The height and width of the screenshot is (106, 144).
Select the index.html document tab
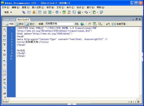(9, 20)
